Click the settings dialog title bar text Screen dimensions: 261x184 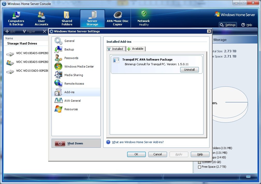tap(77, 31)
